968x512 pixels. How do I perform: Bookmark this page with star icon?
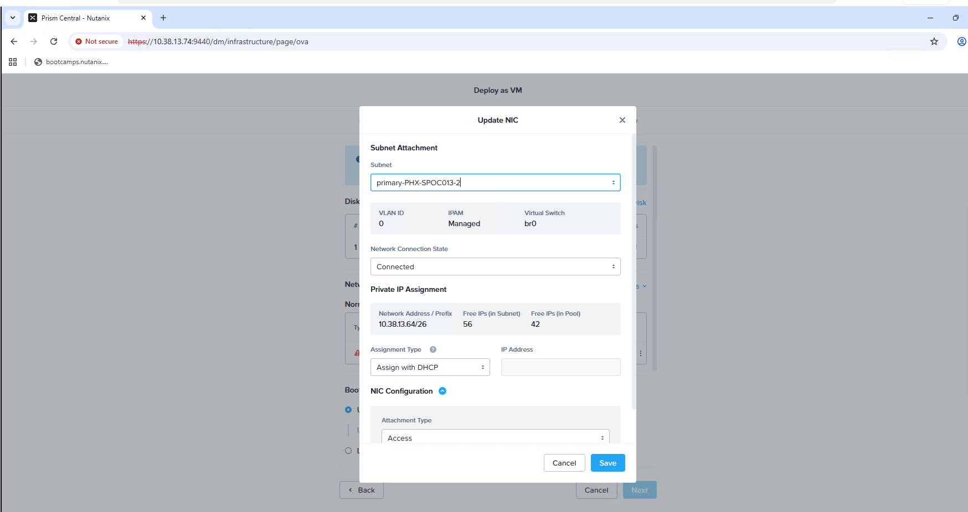(934, 41)
